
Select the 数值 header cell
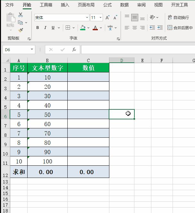(x=88, y=68)
